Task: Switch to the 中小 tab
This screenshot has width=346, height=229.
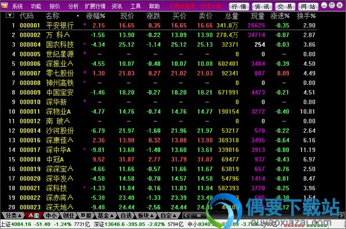Action: pyautogui.click(x=51, y=215)
